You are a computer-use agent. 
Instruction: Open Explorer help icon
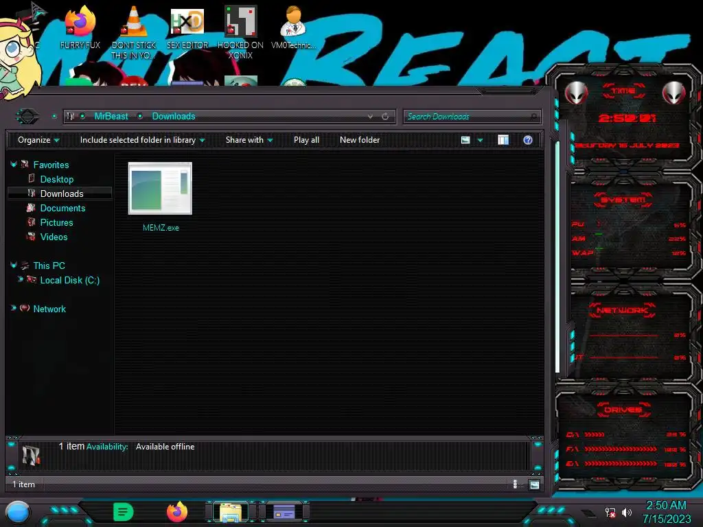click(528, 140)
